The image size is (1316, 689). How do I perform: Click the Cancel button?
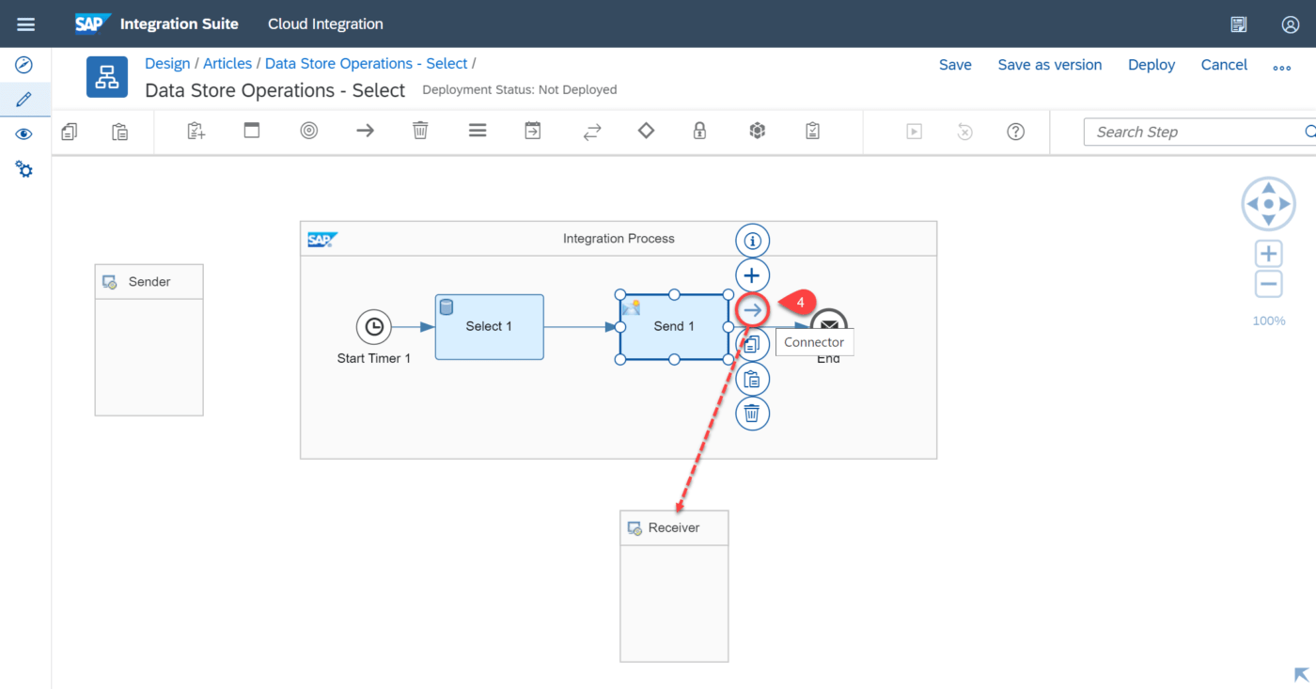click(x=1224, y=65)
